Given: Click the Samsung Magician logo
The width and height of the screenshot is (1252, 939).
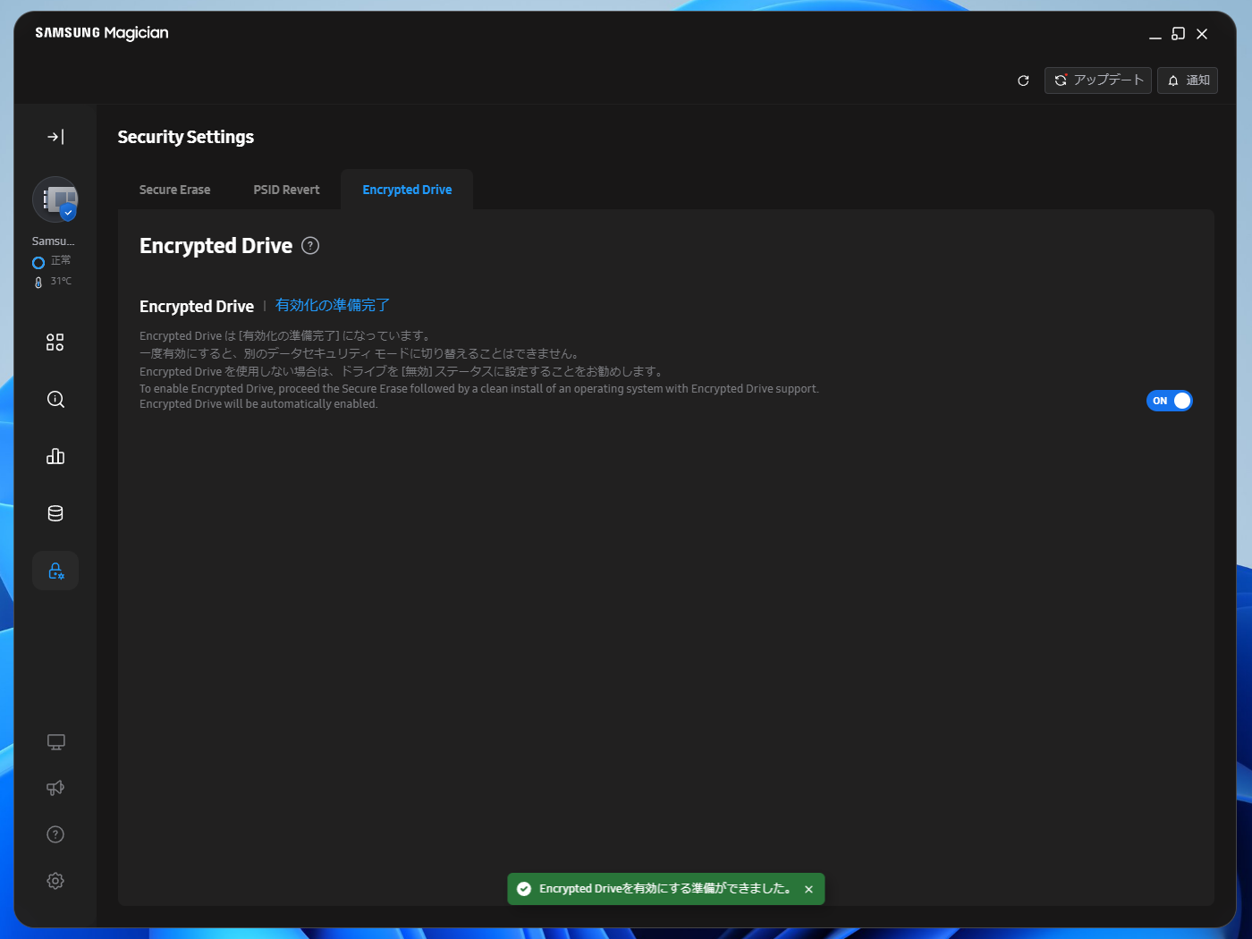Looking at the screenshot, I should coord(102,33).
